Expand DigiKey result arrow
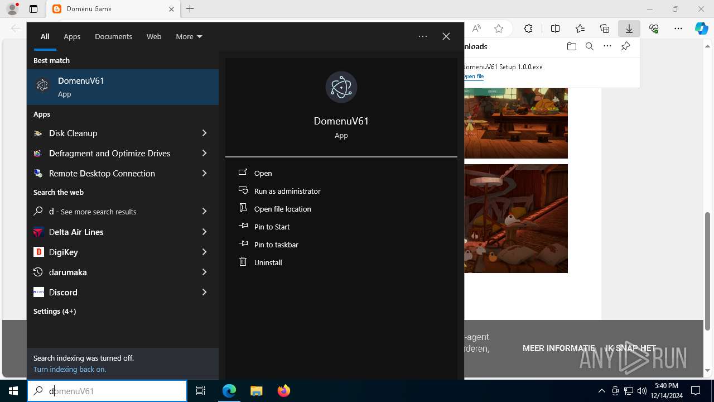Viewport: 714px width, 402px height. pos(204,252)
